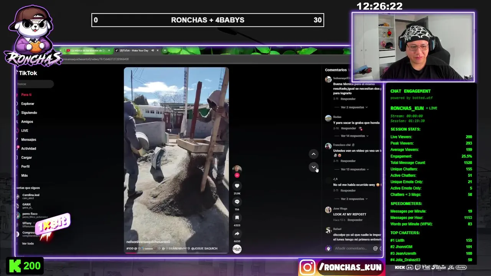The image size is (491, 276).
Task: Open Cargar upload page
Action: [26, 158]
